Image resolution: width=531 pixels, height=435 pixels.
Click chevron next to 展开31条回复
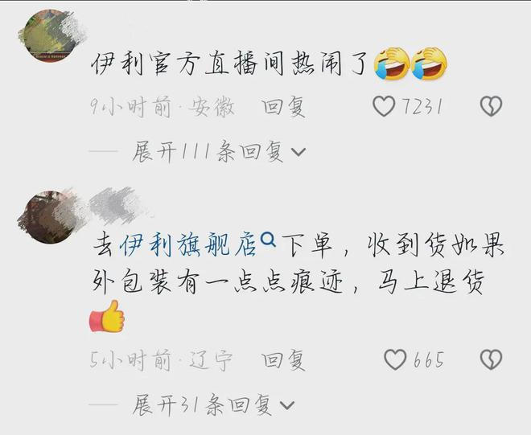click(x=287, y=405)
